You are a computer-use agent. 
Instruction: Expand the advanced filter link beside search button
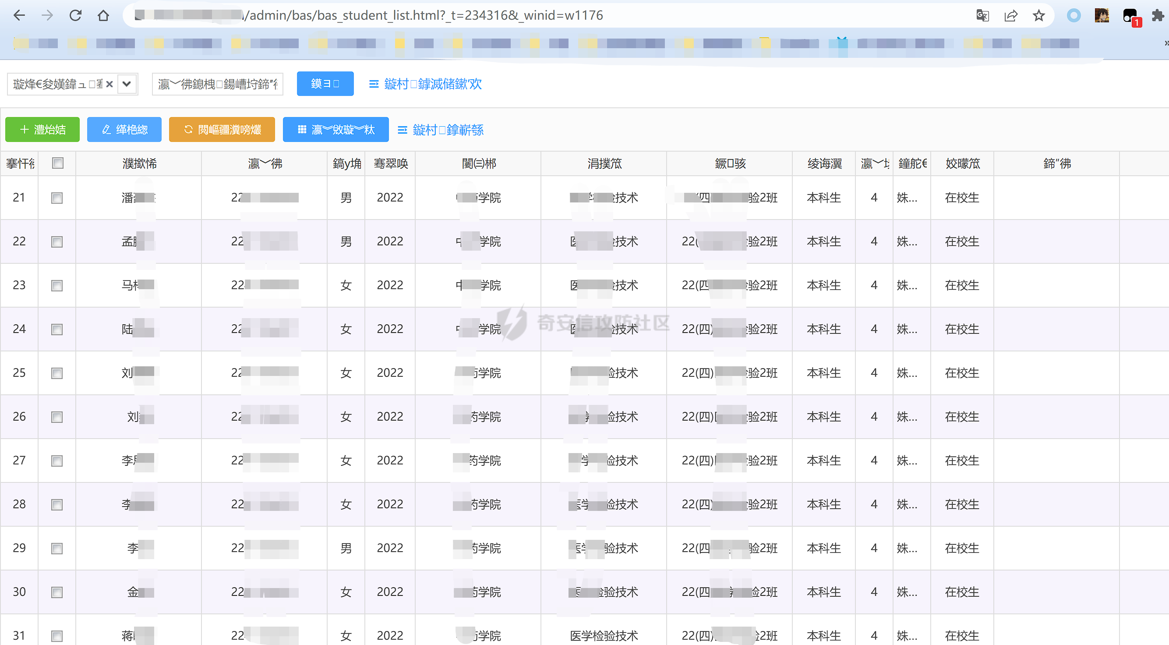point(425,84)
